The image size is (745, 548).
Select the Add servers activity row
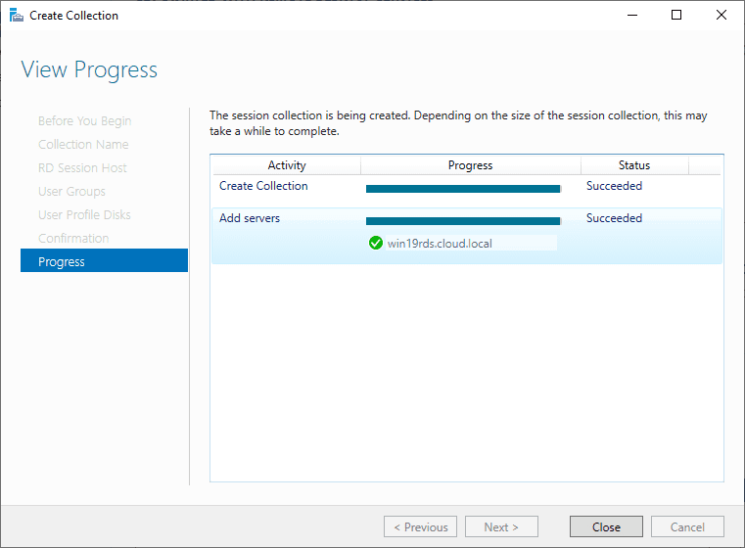coord(250,218)
